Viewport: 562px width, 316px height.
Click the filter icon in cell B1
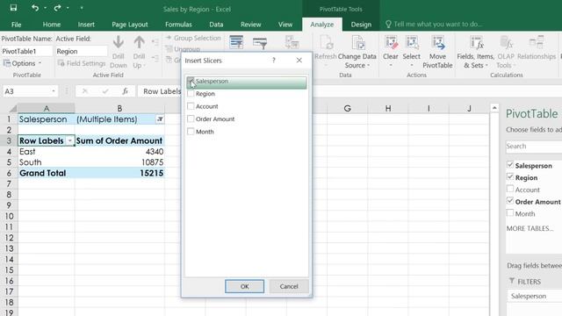tap(160, 119)
